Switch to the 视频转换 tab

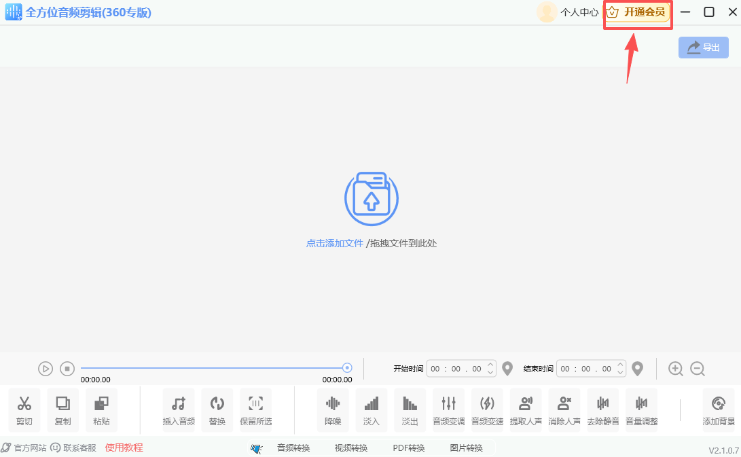[350, 448]
